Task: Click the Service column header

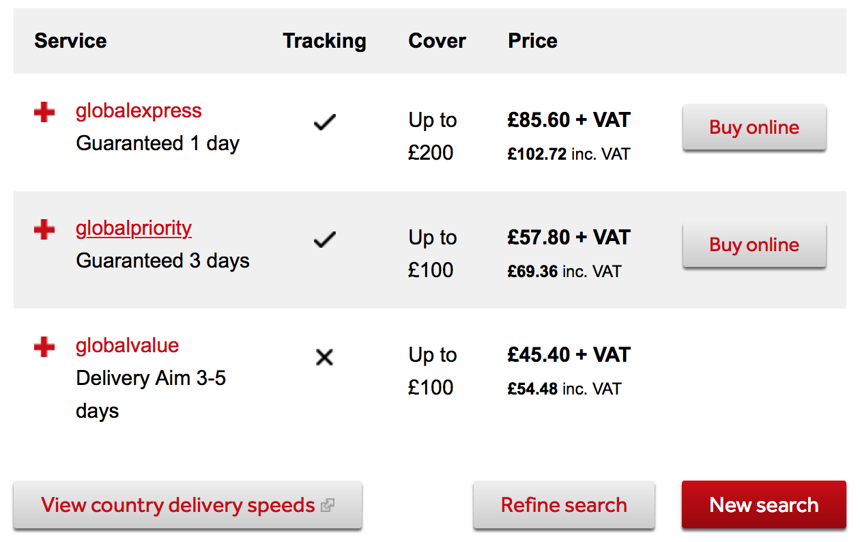Action: [x=70, y=41]
